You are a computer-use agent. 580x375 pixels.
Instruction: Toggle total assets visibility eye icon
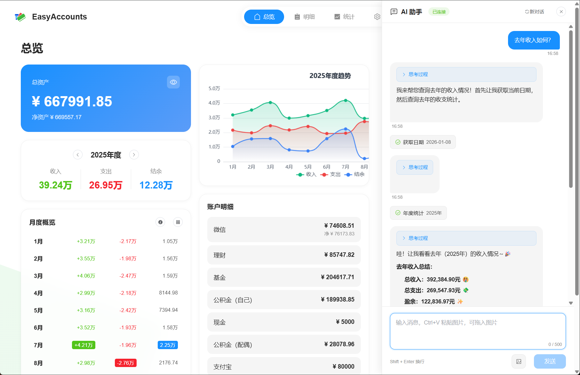pyautogui.click(x=173, y=82)
